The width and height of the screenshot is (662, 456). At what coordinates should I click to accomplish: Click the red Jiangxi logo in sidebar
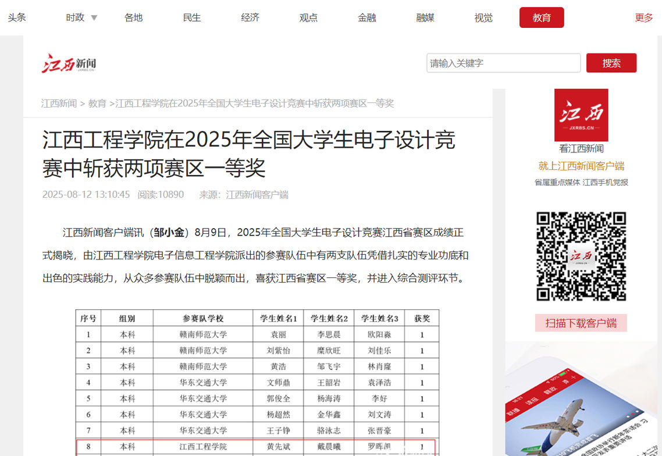coord(581,115)
